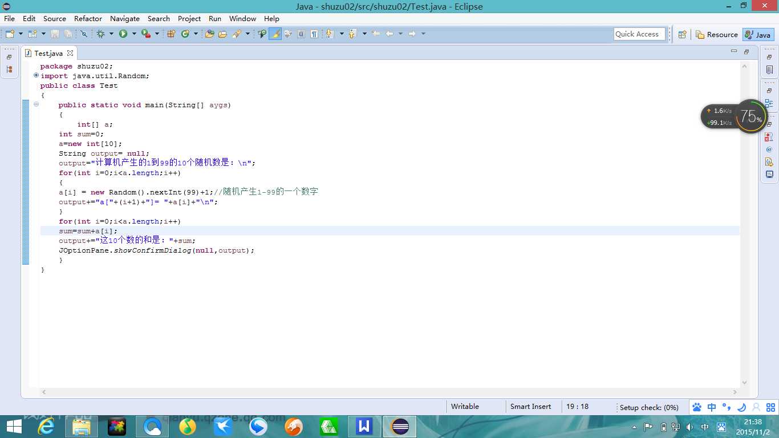The width and height of the screenshot is (779, 438).
Task: Switch to Java perspective
Action: pyautogui.click(x=758, y=34)
